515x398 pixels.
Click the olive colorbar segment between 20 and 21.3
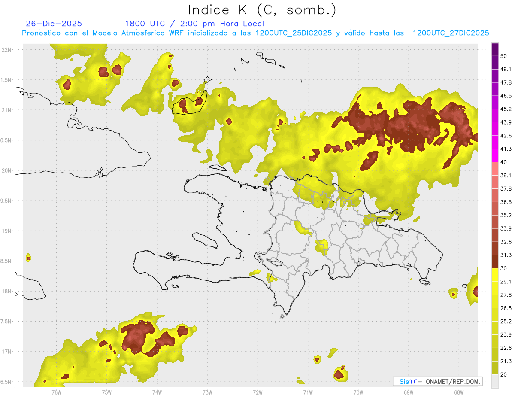[495, 368]
